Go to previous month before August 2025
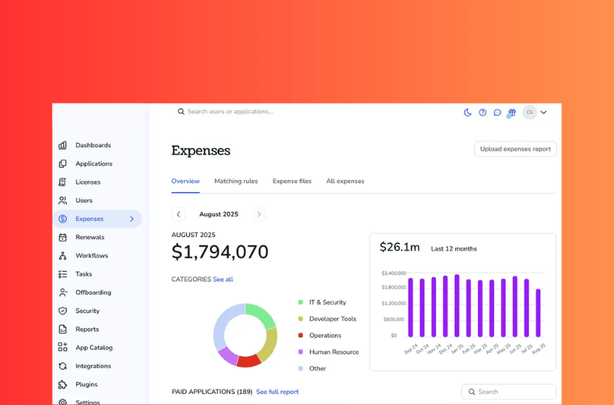Image resolution: width=614 pixels, height=405 pixels. [179, 214]
